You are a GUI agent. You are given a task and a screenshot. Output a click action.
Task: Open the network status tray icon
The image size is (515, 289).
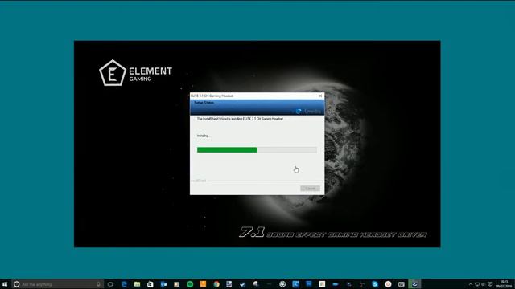pyautogui.click(x=477, y=284)
